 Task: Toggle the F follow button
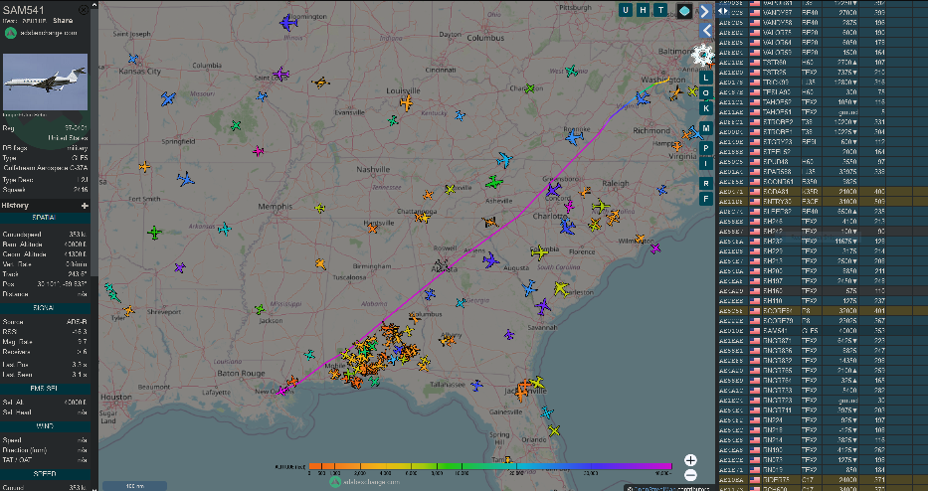click(x=705, y=199)
